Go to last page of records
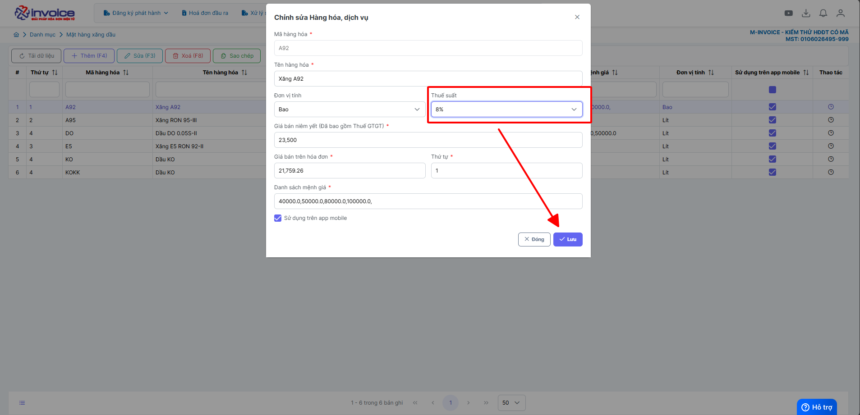 pyautogui.click(x=486, y=403)
